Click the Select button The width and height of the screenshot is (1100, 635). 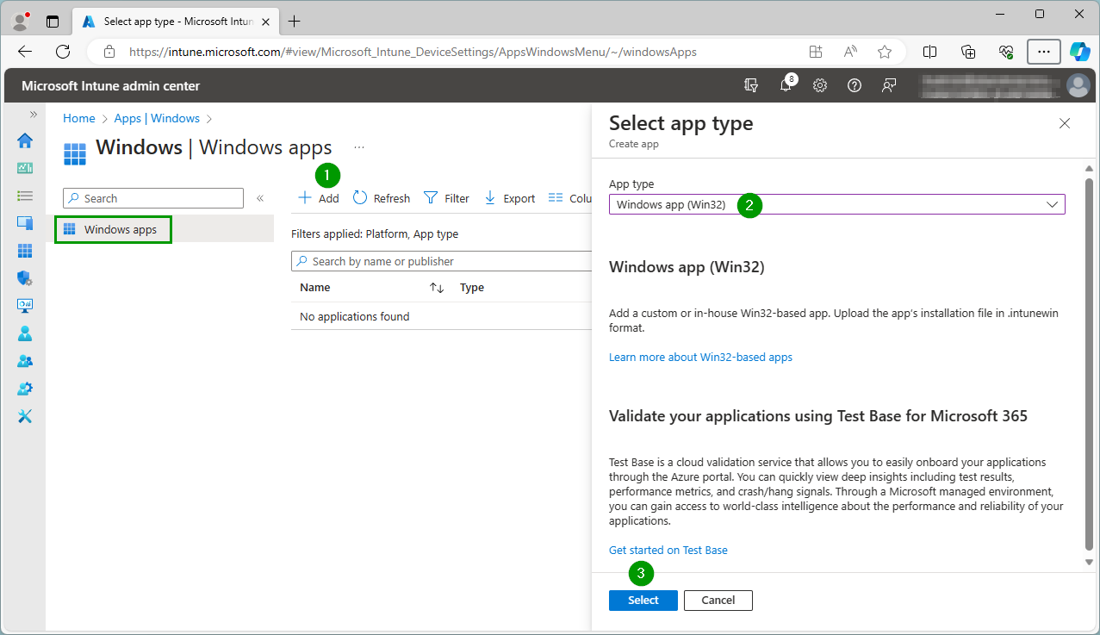pyautogui.click(x=643, y=601)
